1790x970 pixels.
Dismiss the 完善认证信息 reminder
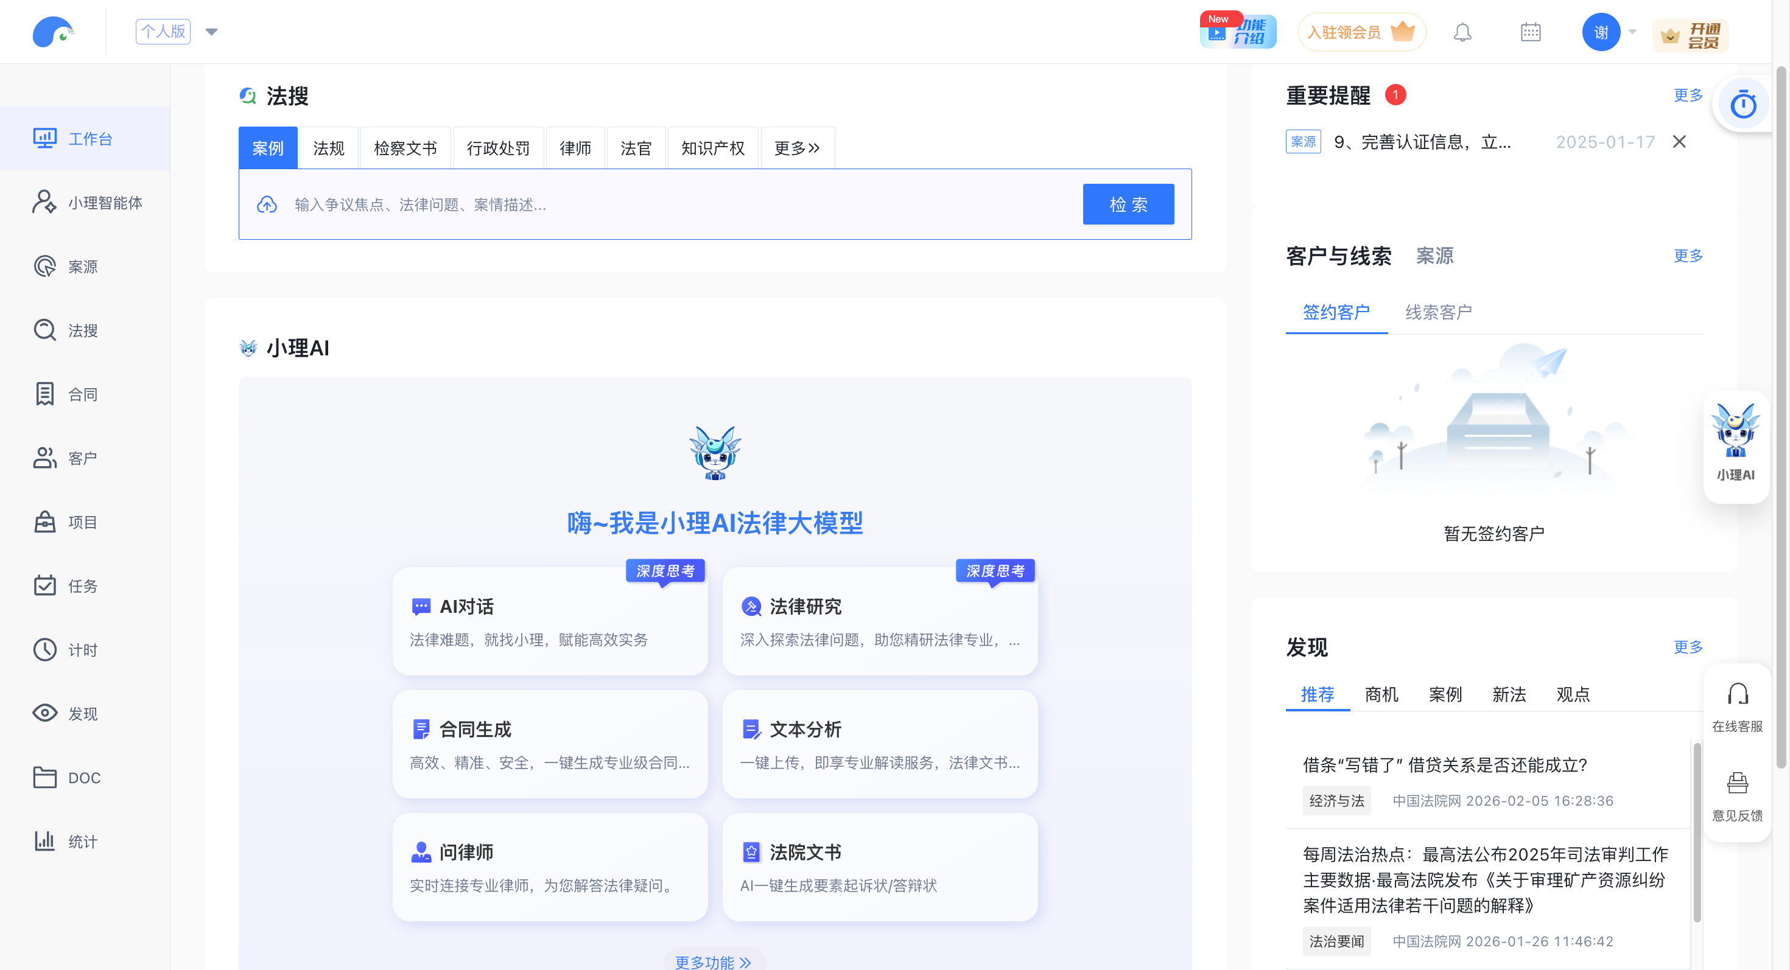click(x=1679, y=142)
